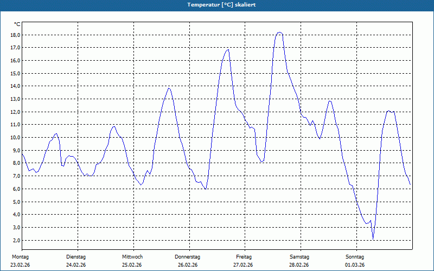This screenshot has height=271, width=434.
Task: Click the Freitag day label
Action: click(244, 257)
